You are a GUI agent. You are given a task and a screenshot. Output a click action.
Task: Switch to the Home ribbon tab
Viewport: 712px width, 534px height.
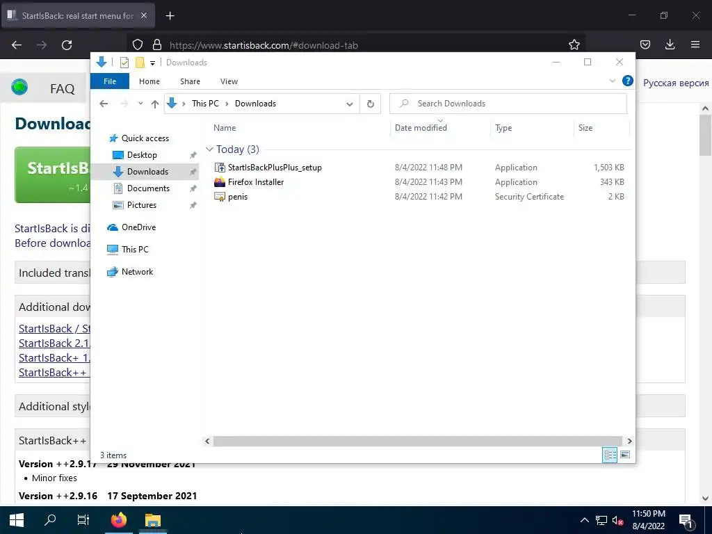click(x=149, y=81)
